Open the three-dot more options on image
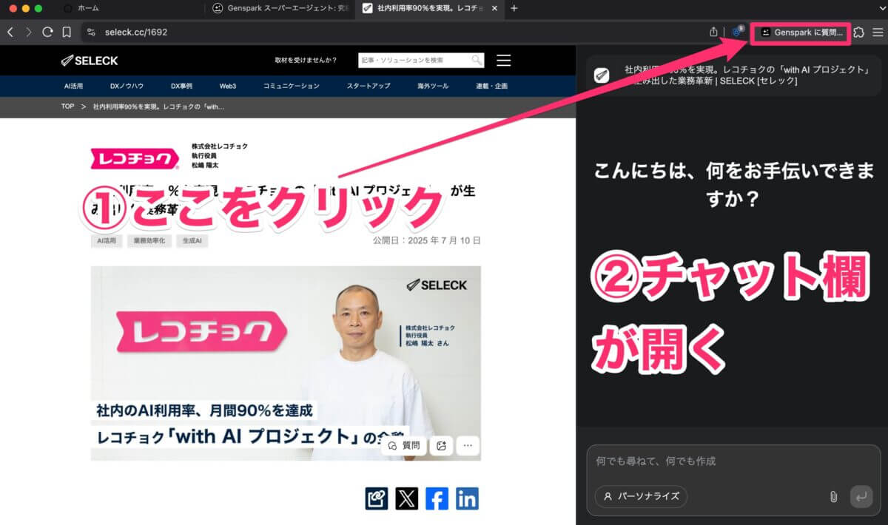 point(468,445)
